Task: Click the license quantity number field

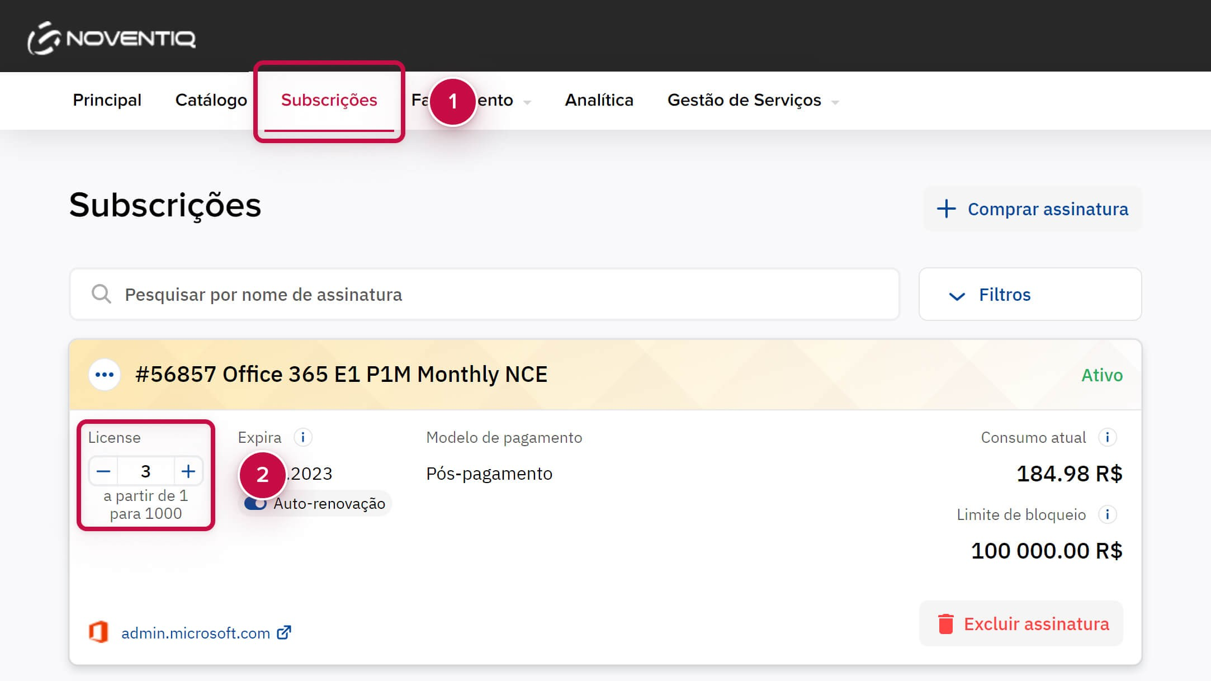Action: tap(145, 471)
